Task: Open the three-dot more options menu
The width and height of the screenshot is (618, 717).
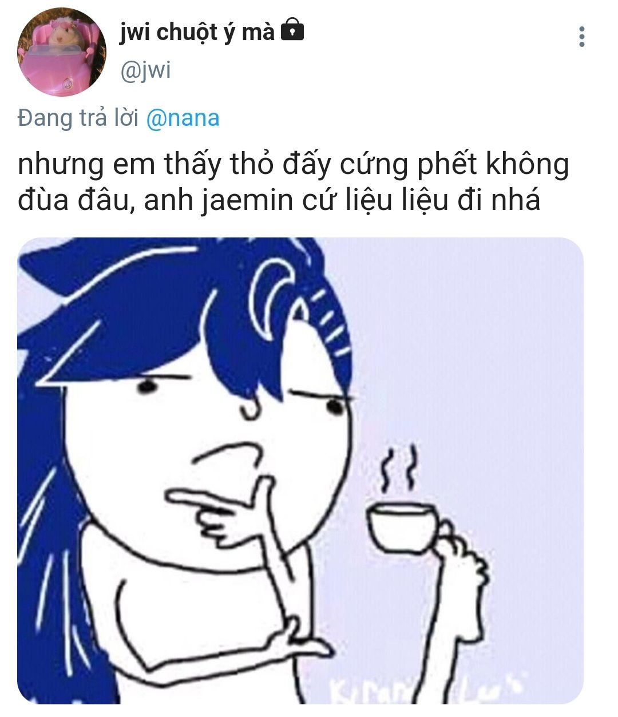Action: pos(582,37)
